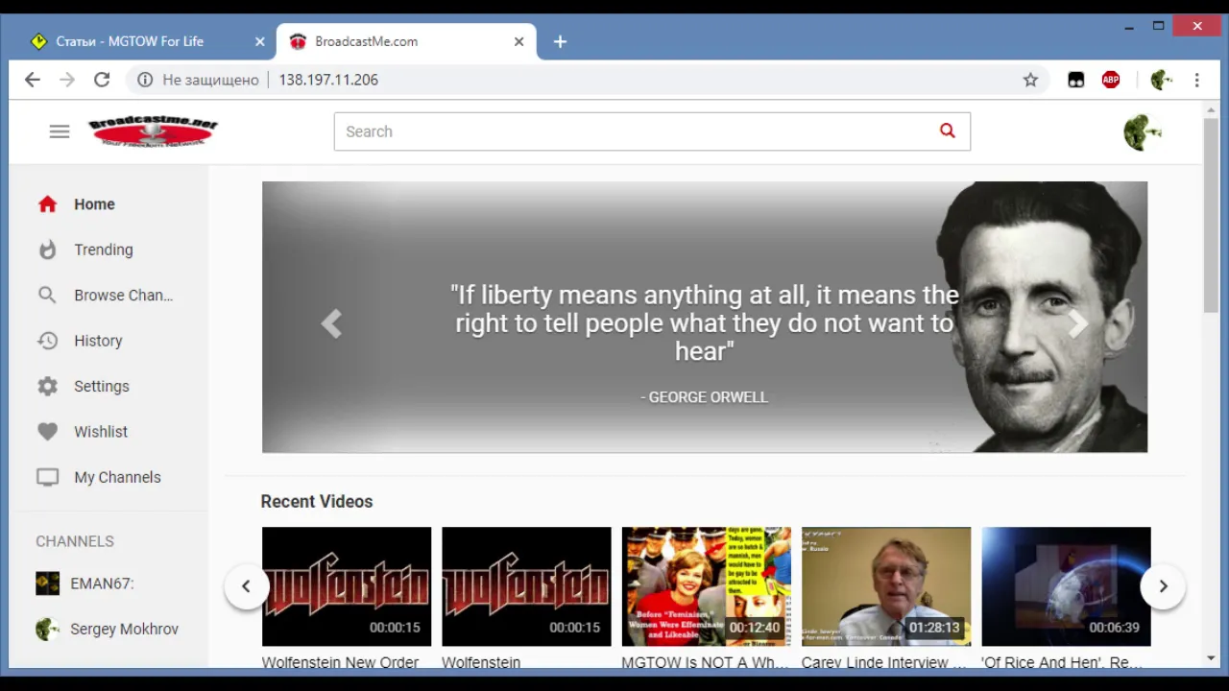Bookmark this page with the star
The width and height of the screenshot is (1229, 691).
pos(1030,80)
